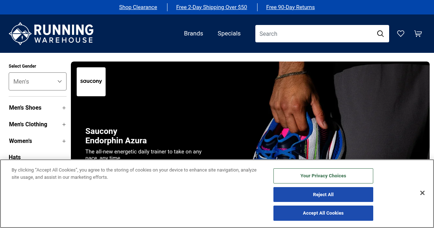
Task: Open the shopping cart icon
Action: pos(418,34)
